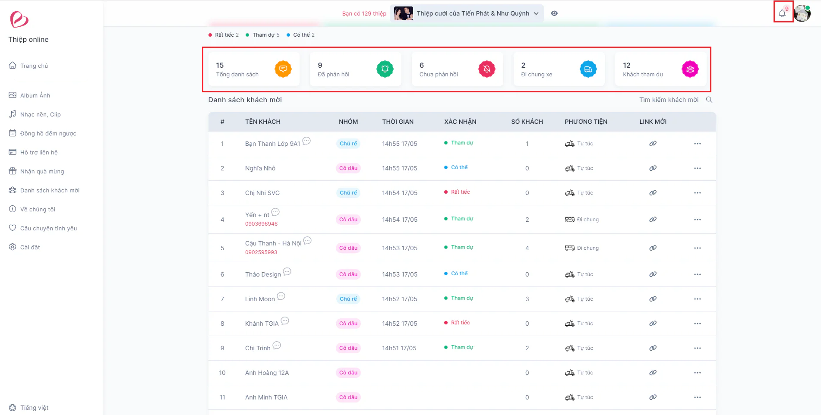
Task: Open message bubble for Chị Trinh
Action: point(277,345)
